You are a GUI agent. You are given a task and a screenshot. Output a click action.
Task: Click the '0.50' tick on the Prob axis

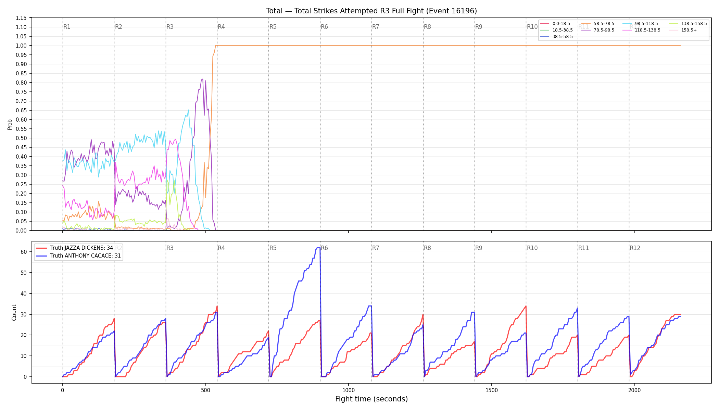(x=21, y=138)
